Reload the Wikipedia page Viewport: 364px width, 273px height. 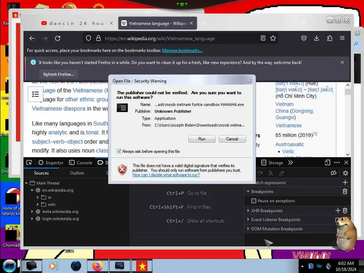coord(58,38)
